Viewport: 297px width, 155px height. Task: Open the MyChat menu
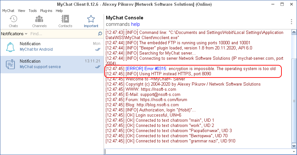[x=8, y=11]
